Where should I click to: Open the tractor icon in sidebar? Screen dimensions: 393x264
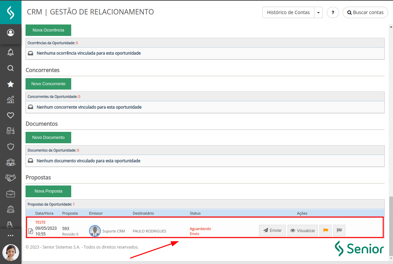10,131
